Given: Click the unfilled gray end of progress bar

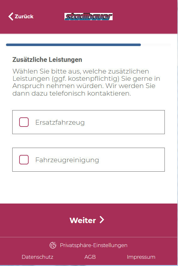Looking at the screenshot, I should [156, 45].
